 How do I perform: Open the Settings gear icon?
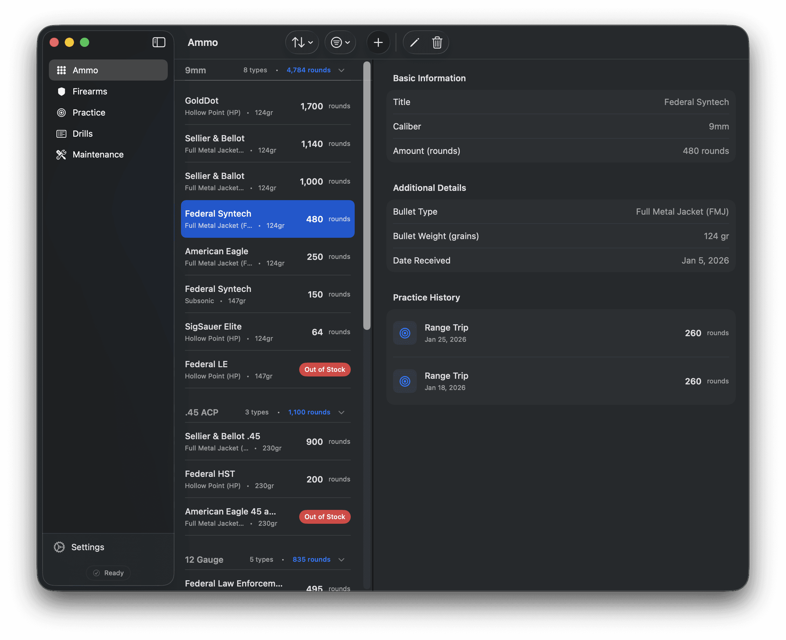59,547
